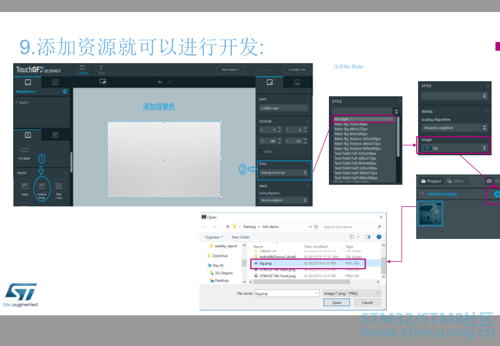The height and width of the screenshot is (346, 500).
Task: Select the Desktop folder in the navigation pane
Action: coord(219,280)
